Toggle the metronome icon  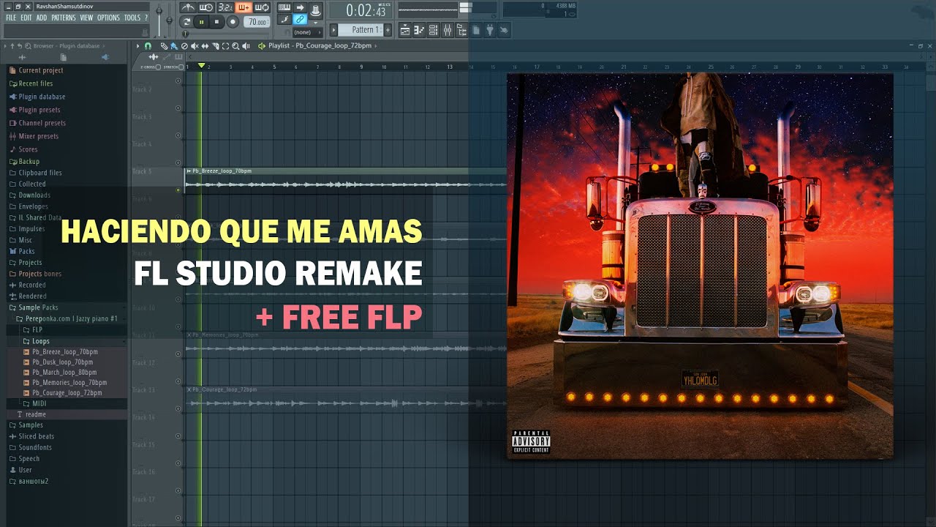[x=188, y=7]
